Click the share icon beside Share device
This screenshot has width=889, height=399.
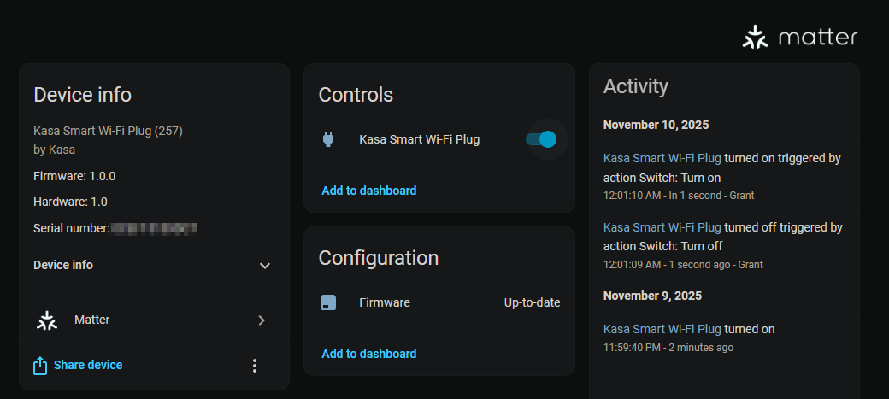[x=40, y=366]
